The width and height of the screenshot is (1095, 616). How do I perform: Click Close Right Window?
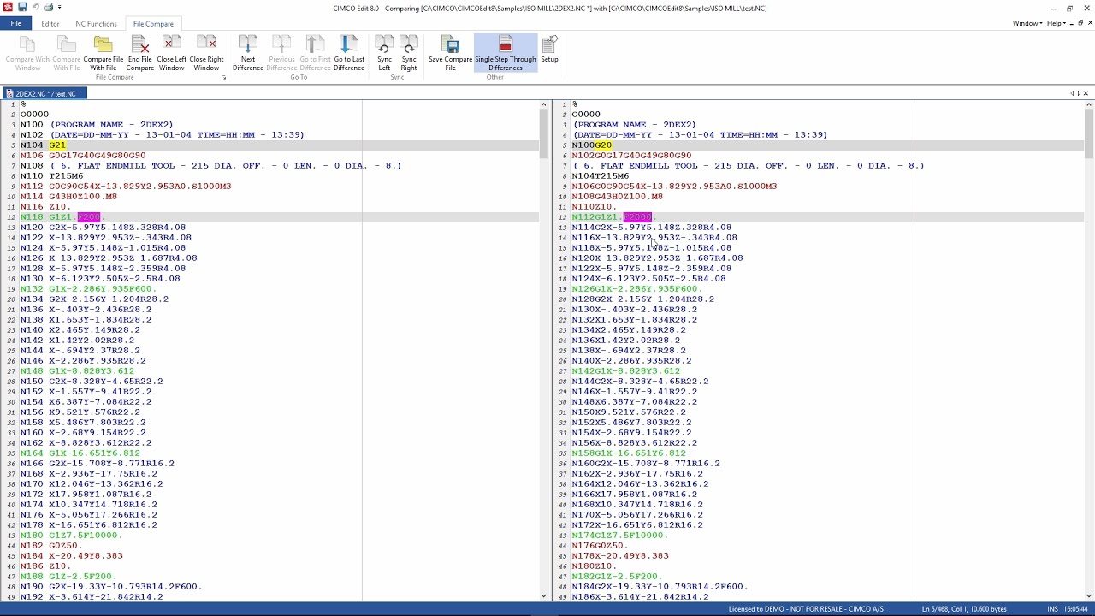coord(206,53)
